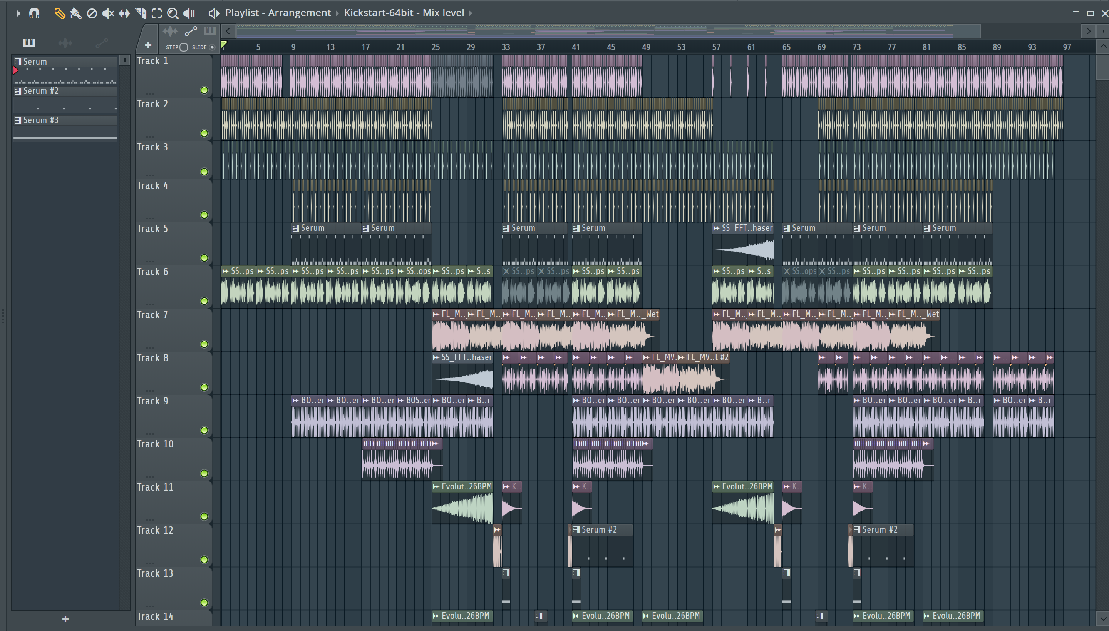Select the Draw pencil tool
The width and height of the screenshot is (1109, 631).
point(59,13)
